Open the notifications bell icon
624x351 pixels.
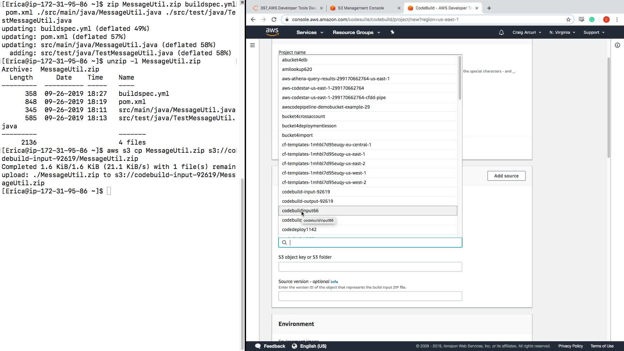point(501,32)
